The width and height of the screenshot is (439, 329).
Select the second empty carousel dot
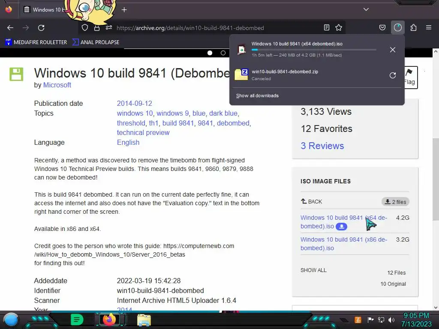pyautogui.click(x=223, y=53)
